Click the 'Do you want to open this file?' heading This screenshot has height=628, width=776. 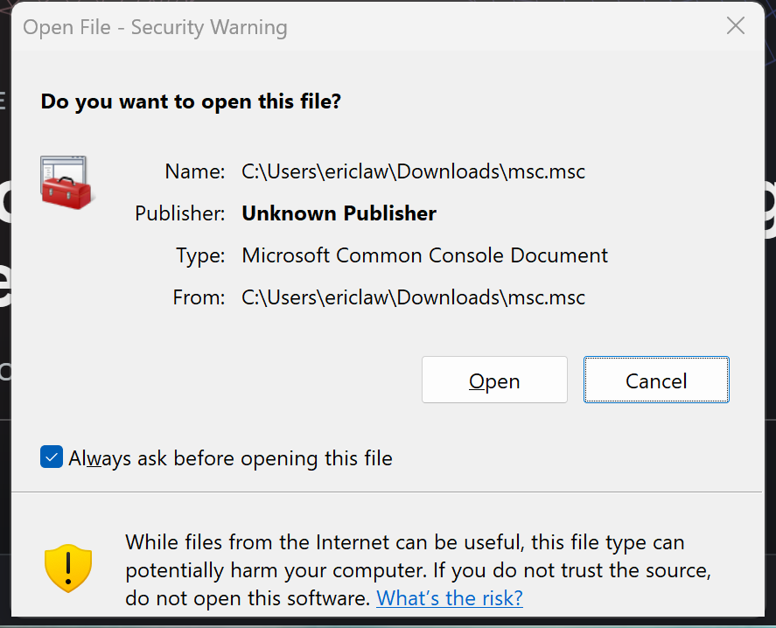191,101
